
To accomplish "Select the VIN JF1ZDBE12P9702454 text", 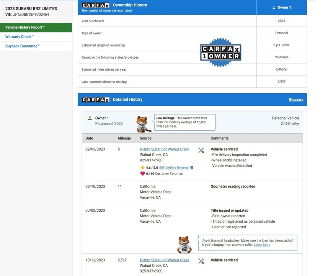I will 31,15.
